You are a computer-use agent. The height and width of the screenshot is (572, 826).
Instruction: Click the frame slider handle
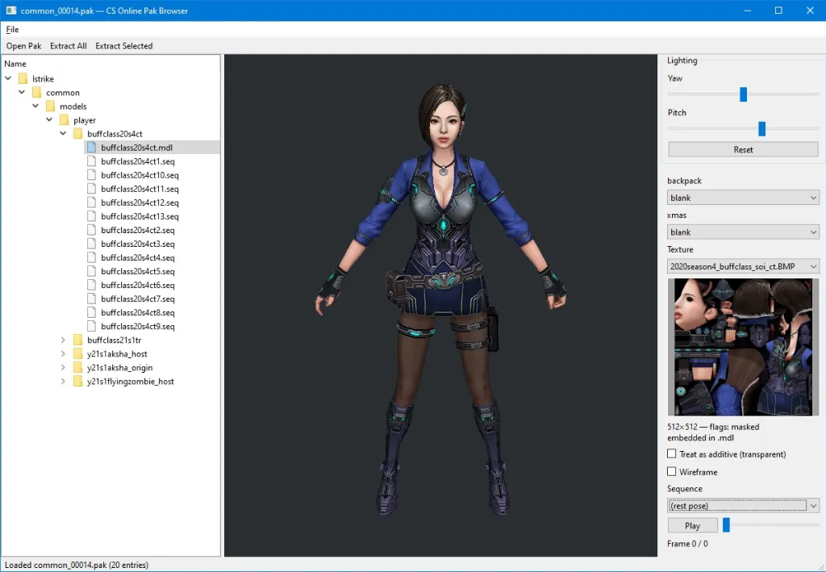(x=726, y=525)
